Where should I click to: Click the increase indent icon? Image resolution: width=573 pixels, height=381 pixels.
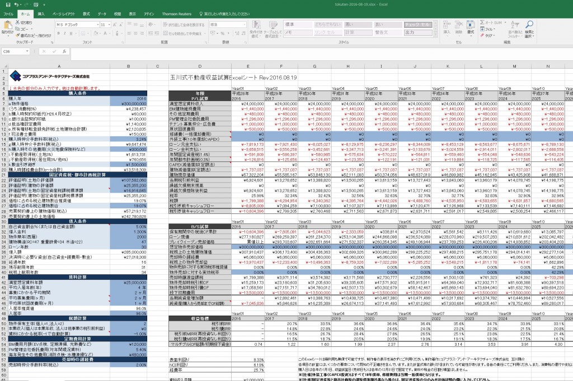point(157,33)
